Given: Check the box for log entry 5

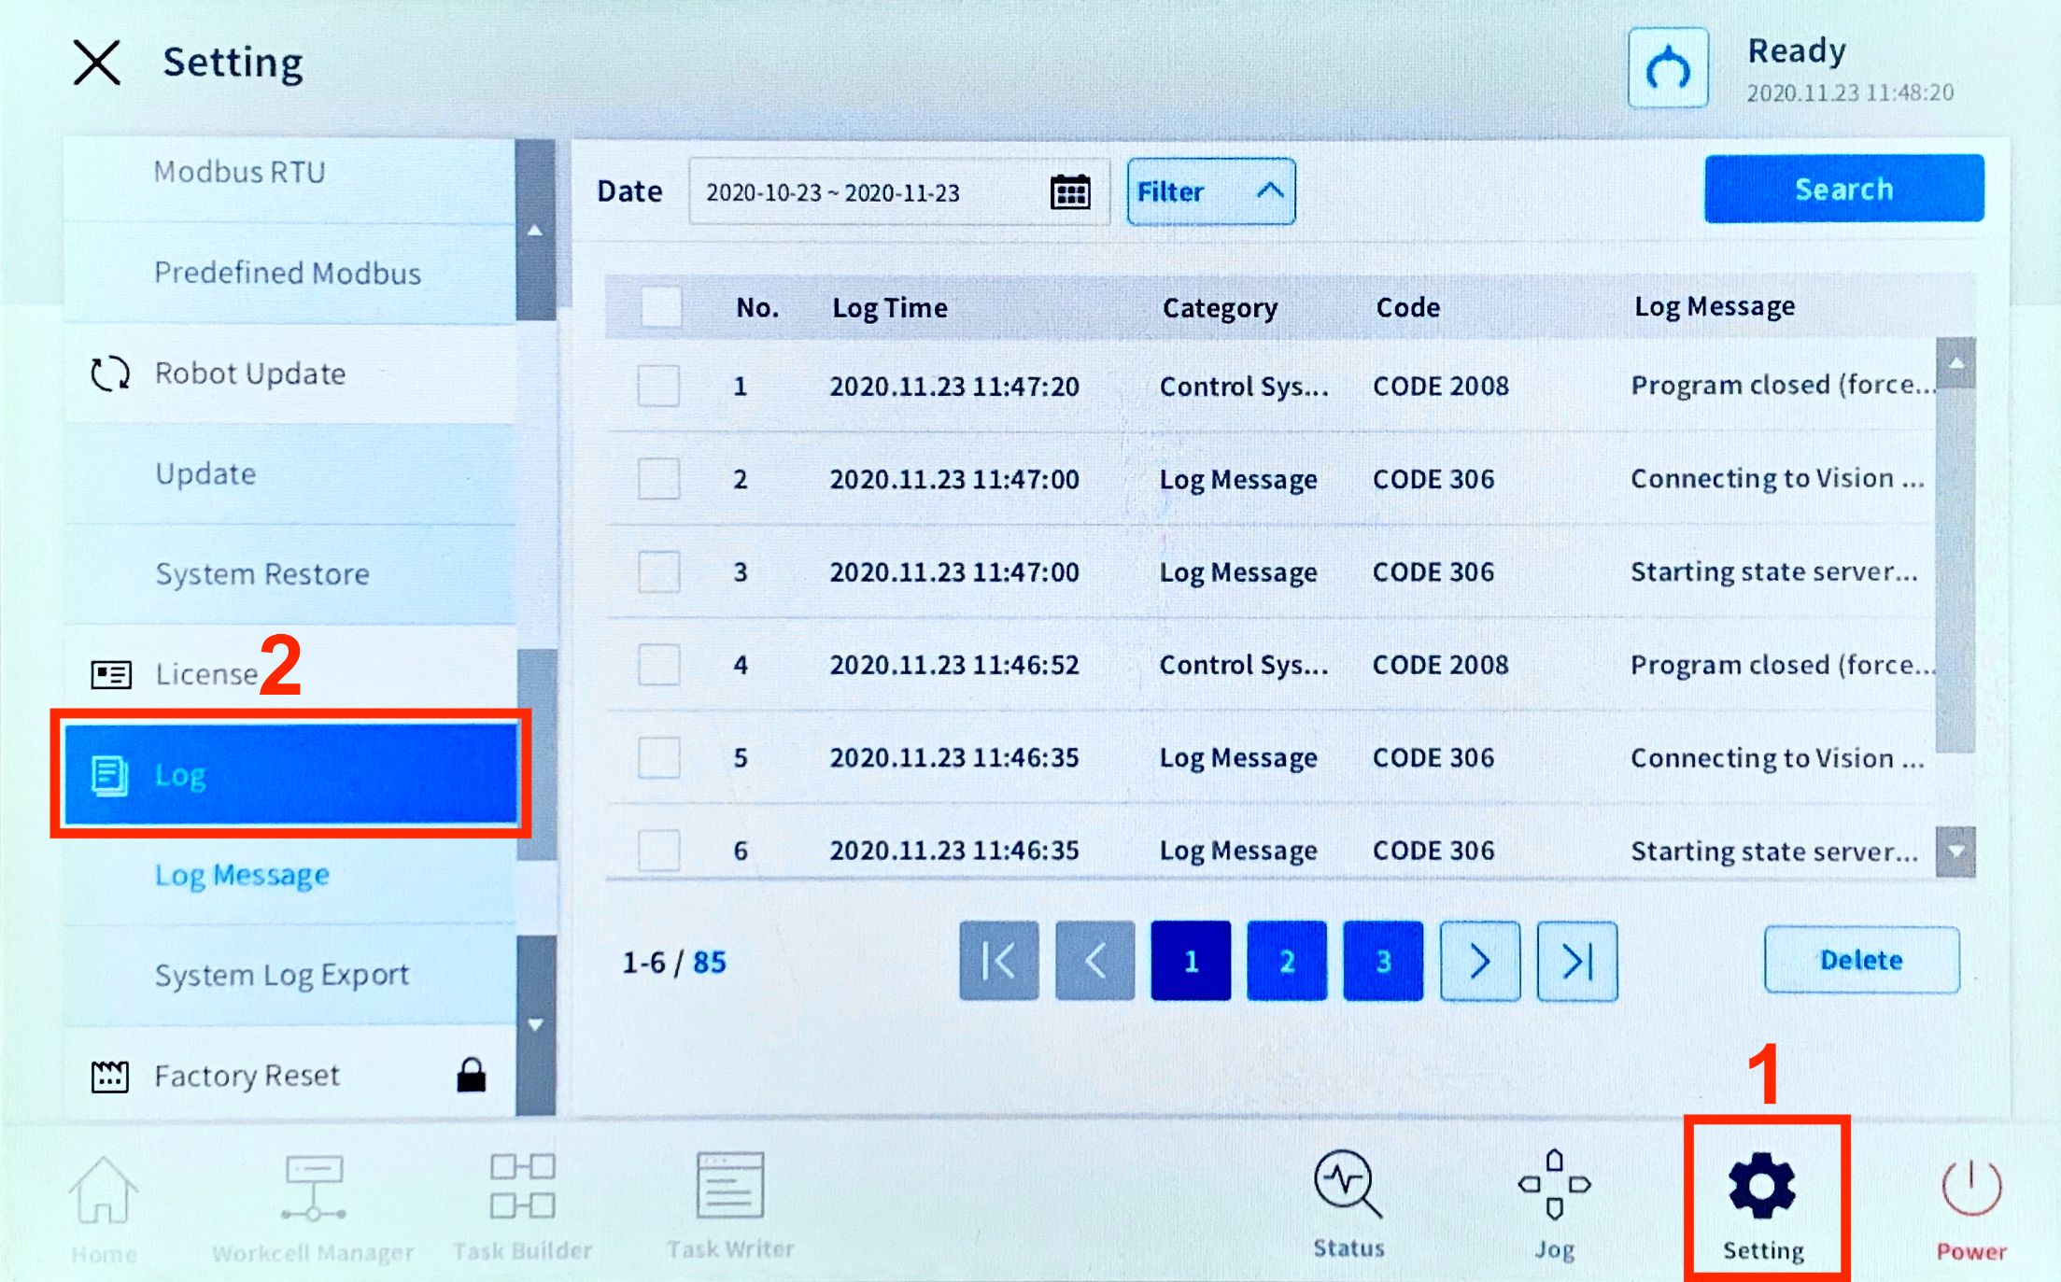Looking at the screenshot, I should coord(658,757).
